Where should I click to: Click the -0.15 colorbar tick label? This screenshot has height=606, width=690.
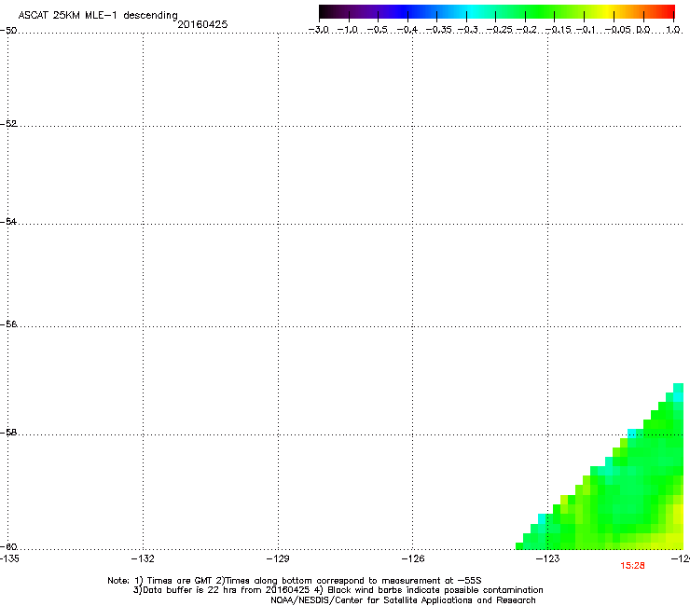click(x=559, y=30)
